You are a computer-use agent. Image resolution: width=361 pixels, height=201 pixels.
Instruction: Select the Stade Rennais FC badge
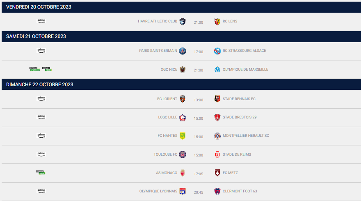pyautogui.click(x=217, y=99)
